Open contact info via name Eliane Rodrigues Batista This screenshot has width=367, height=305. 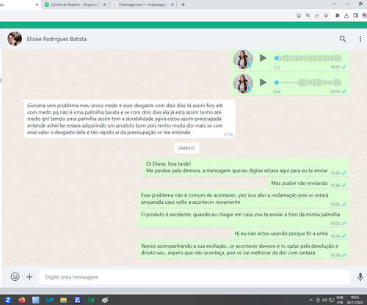coord(57,39)
